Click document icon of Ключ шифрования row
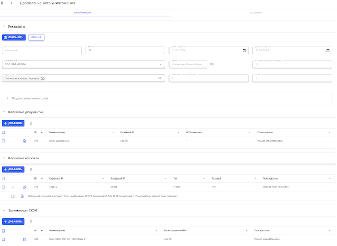The image size is (337, 246). 24,141
